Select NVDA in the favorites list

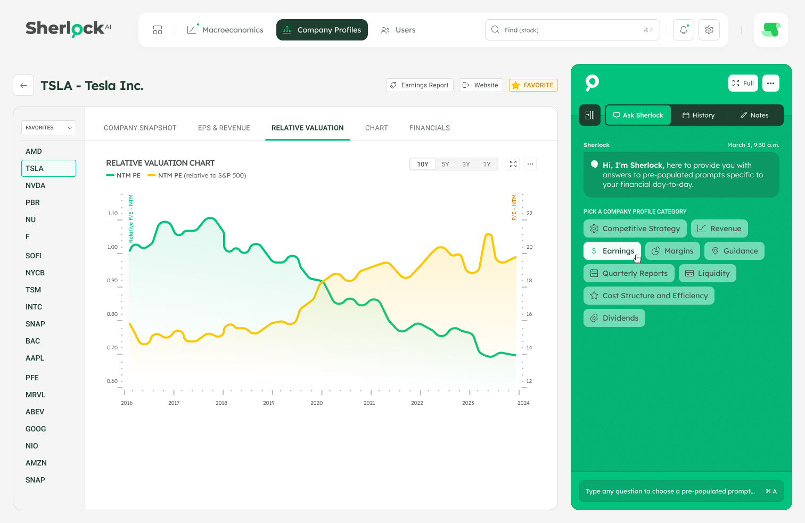[x=36, y=185]
